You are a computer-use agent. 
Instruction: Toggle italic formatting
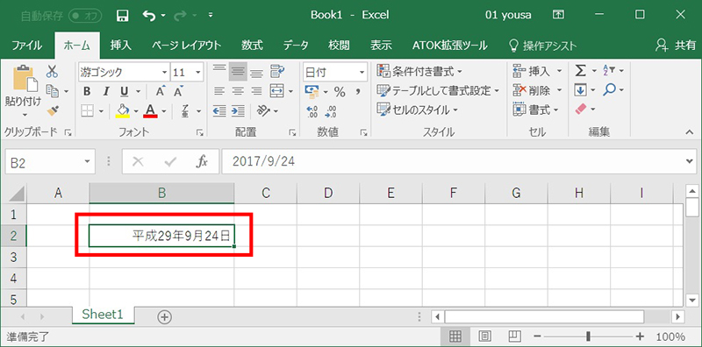(105, 92)
